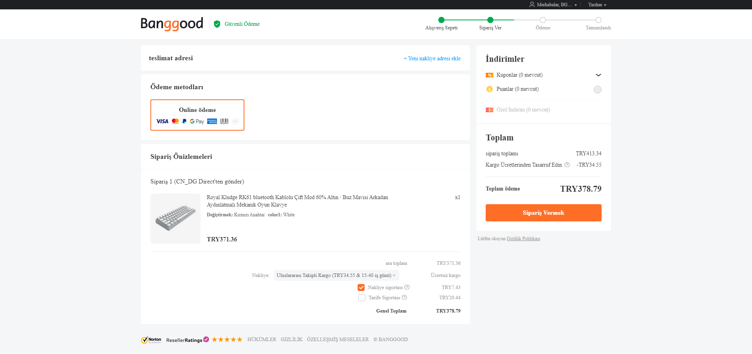Click the Norton security badge
The image size is (752, 354).
[x=151, y=340]
